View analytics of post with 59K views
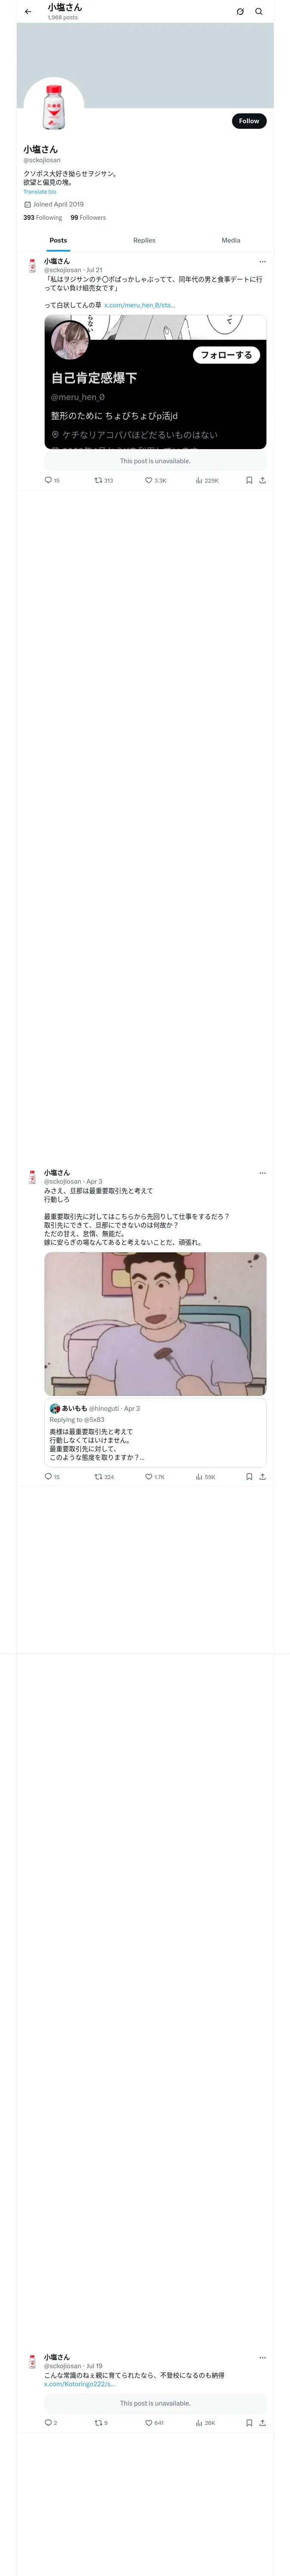This screenshot has width=290, height=2576. click(205, 1476)
